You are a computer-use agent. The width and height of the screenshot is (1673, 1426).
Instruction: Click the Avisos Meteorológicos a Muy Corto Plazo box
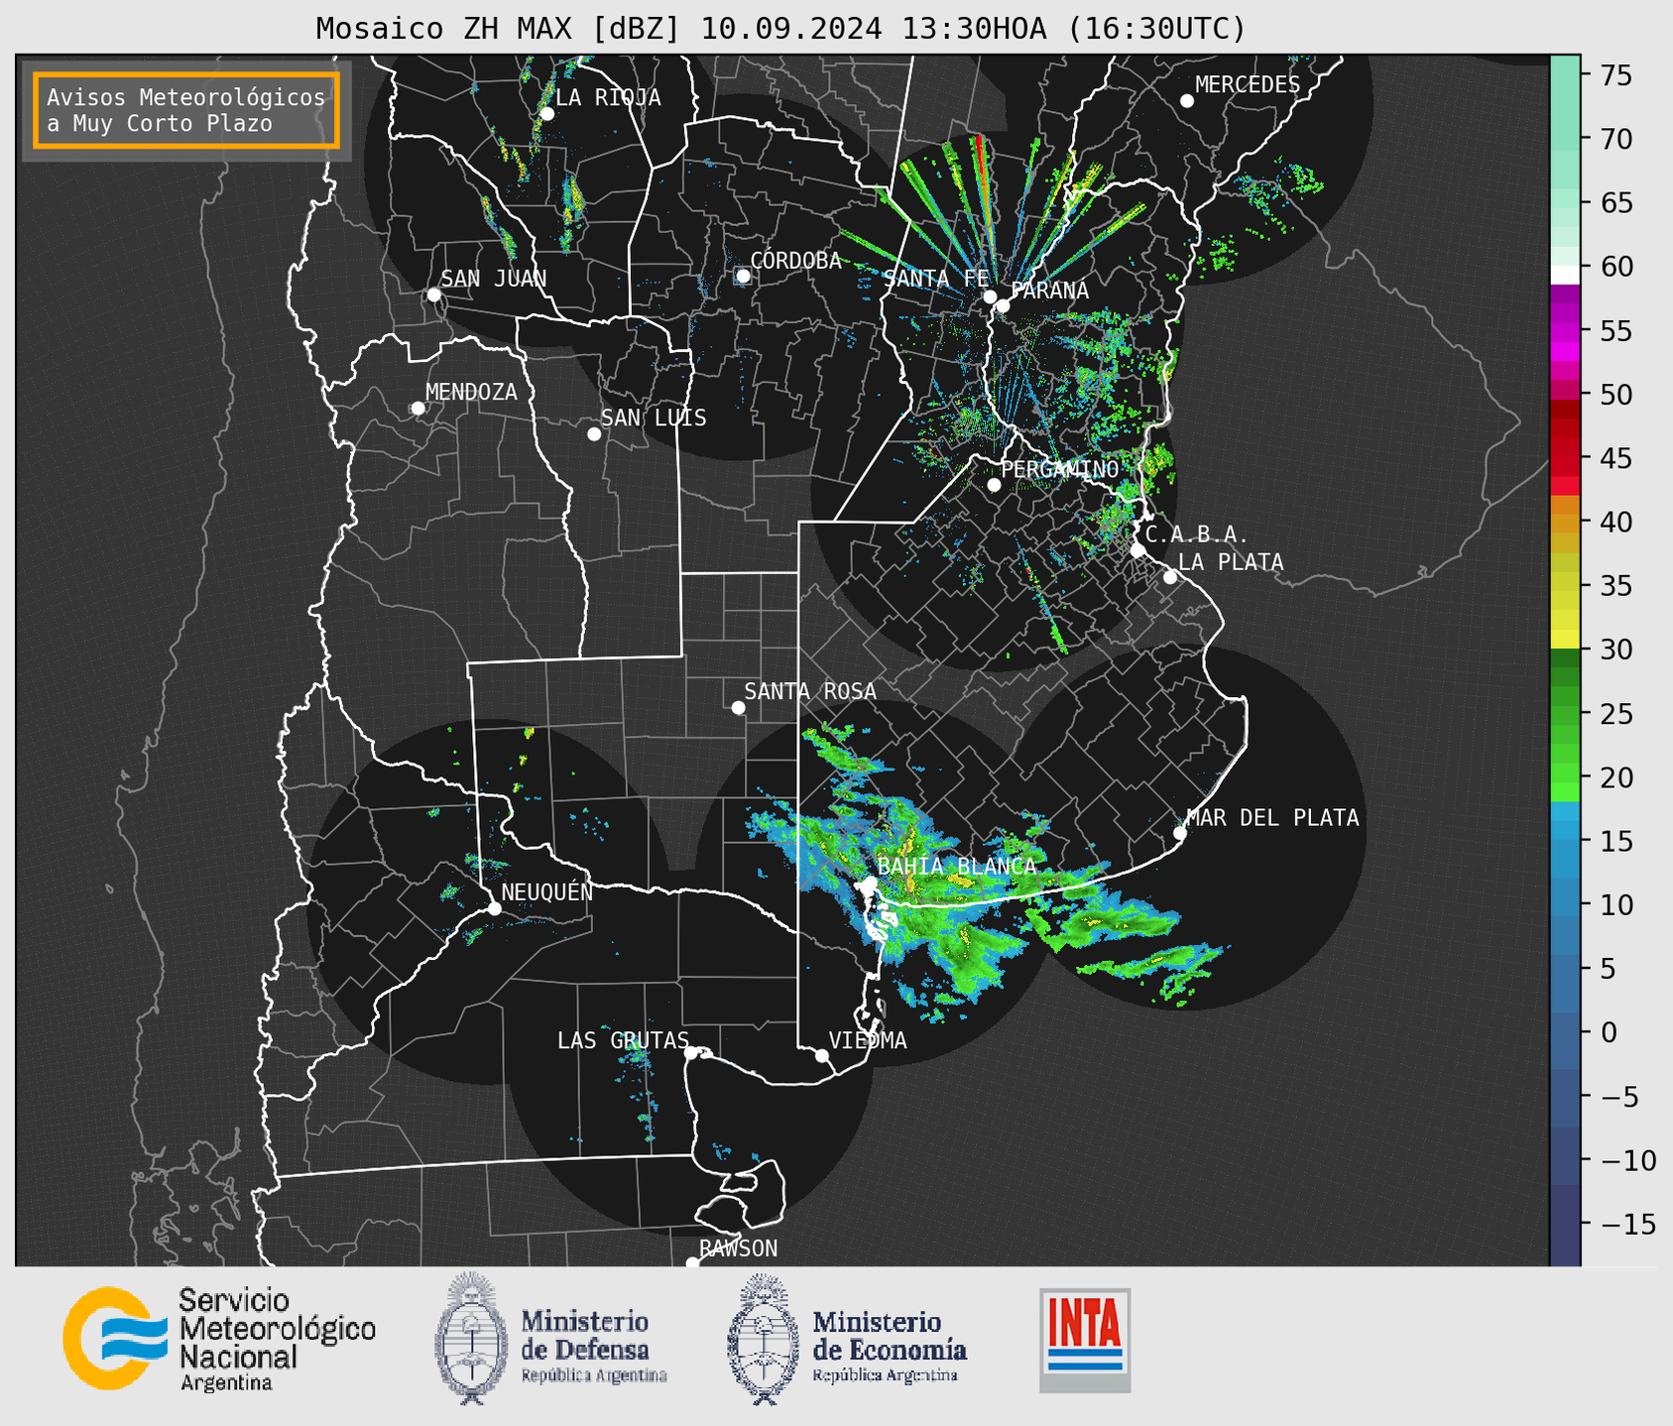point(186,110)
